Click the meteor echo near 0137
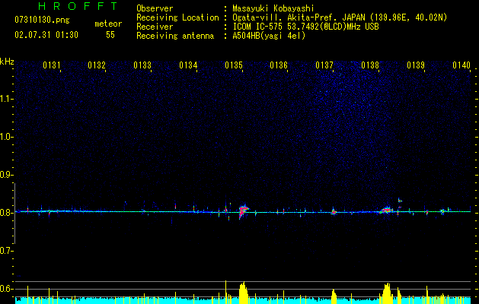479x304 pixels. click(334, 211)
